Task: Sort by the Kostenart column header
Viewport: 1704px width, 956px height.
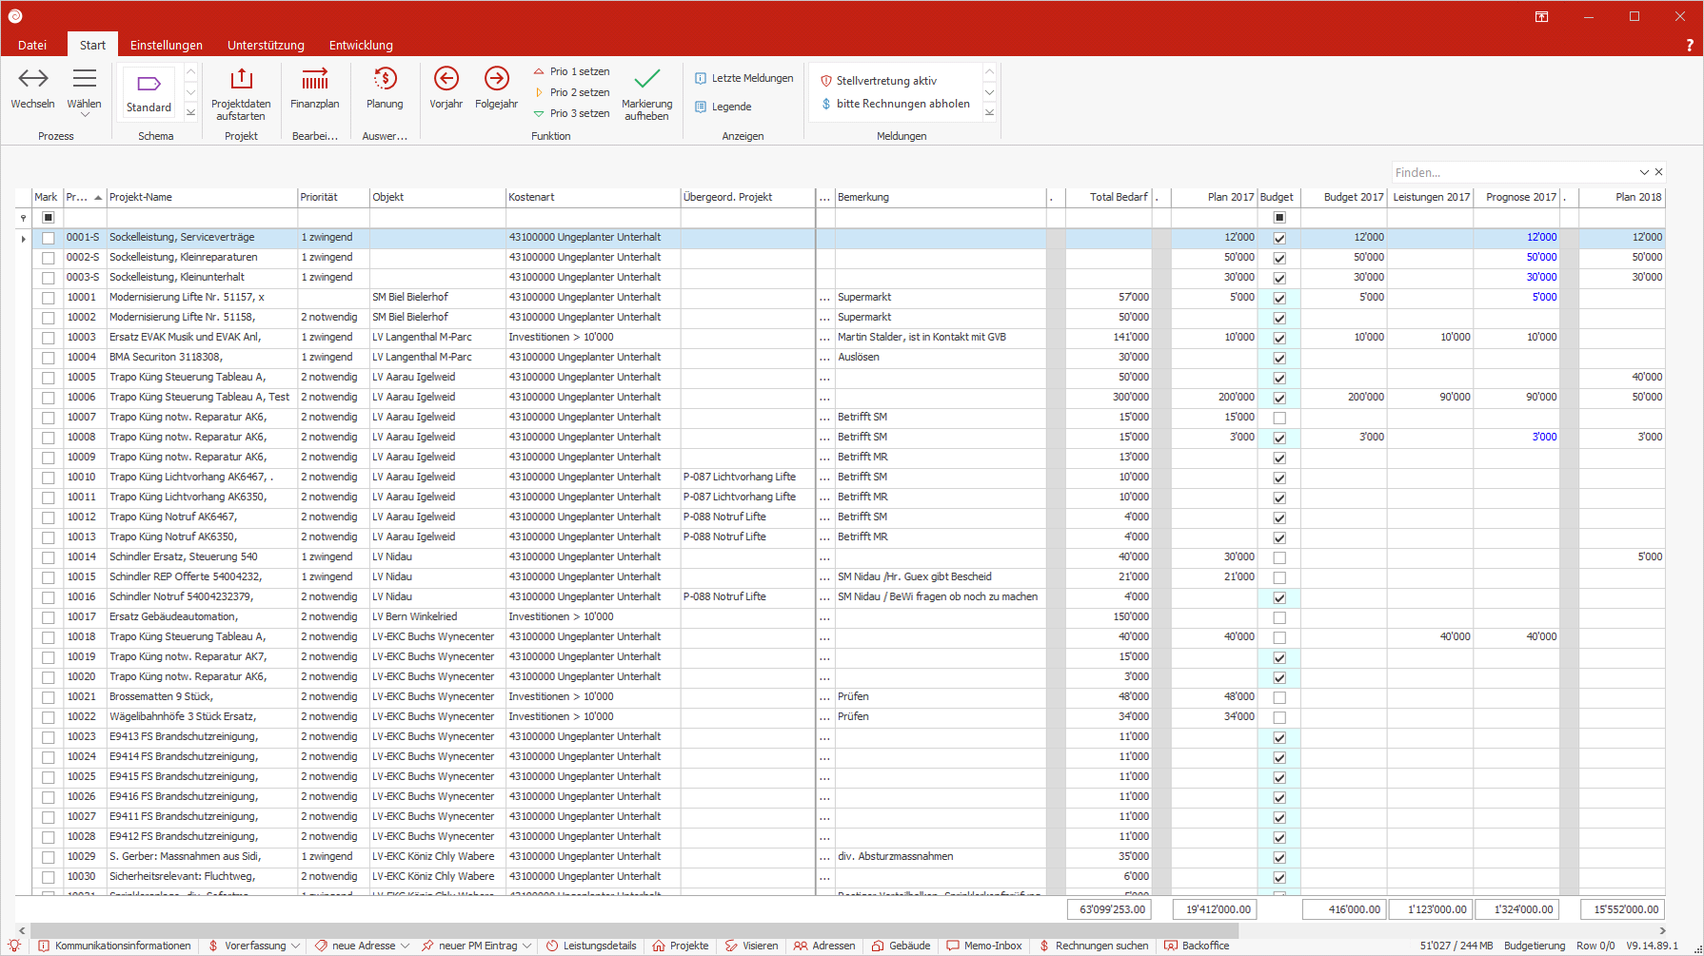Action: pyautogui.click(x=593, y=197)
